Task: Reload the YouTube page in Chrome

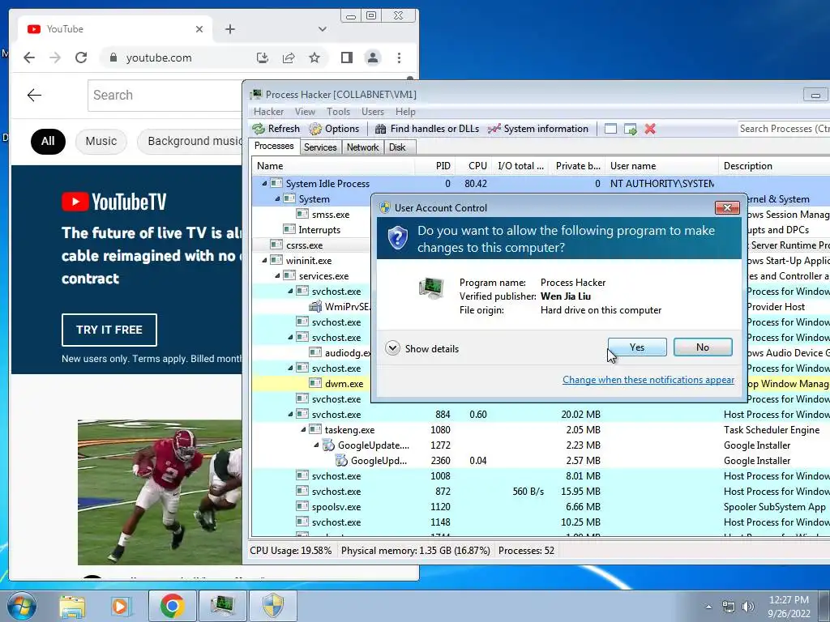Action: tap(81, 58)
